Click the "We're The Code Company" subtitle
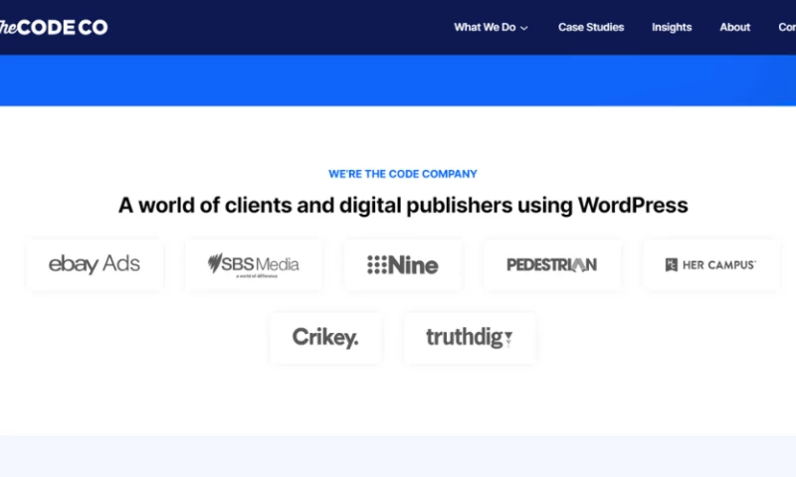Screen dimensions: 796x477 (x=403, y=174)
